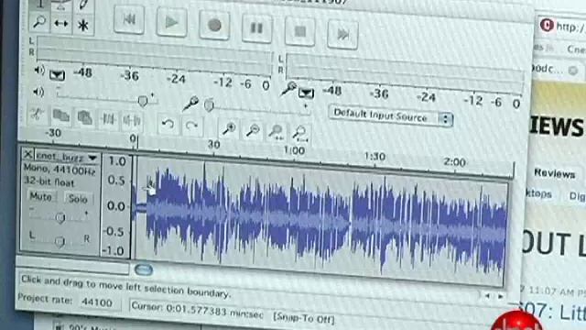
Task: Click the Snap-To Off status text
Action: pyautogui.click(x=303, y=318)
